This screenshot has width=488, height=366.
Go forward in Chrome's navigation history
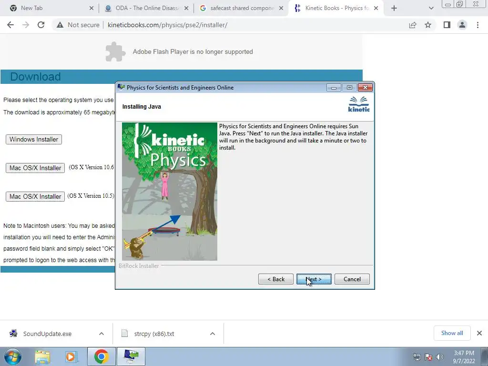26,25
